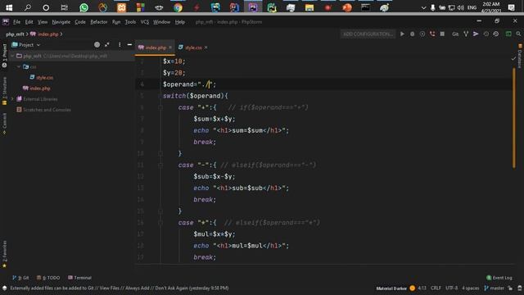Go to line via 4:13 position
This screenshot has width=524, height=295.
[x=422, y=288]
